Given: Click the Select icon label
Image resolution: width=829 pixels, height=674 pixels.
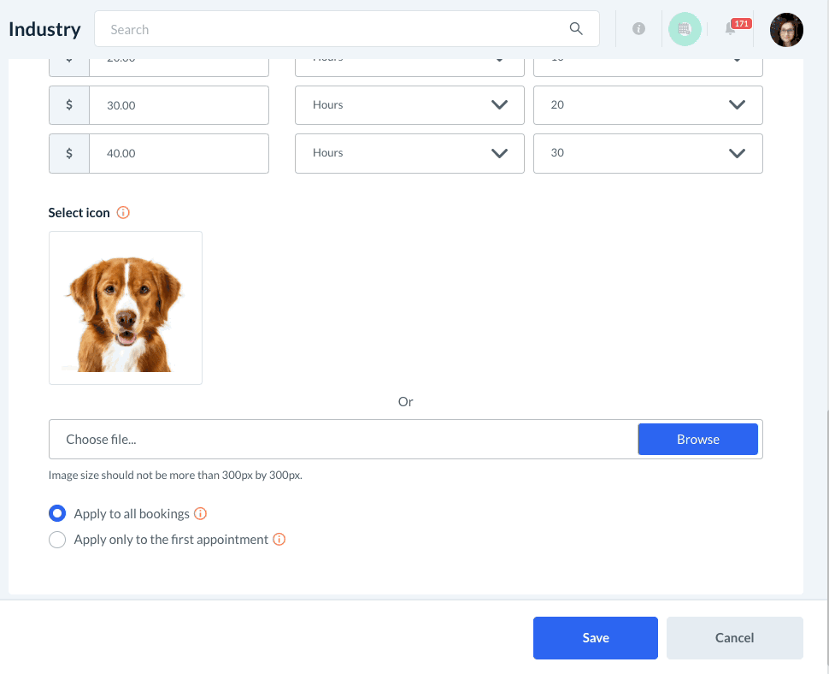Looking at the screenshot, I should point(79,213).
